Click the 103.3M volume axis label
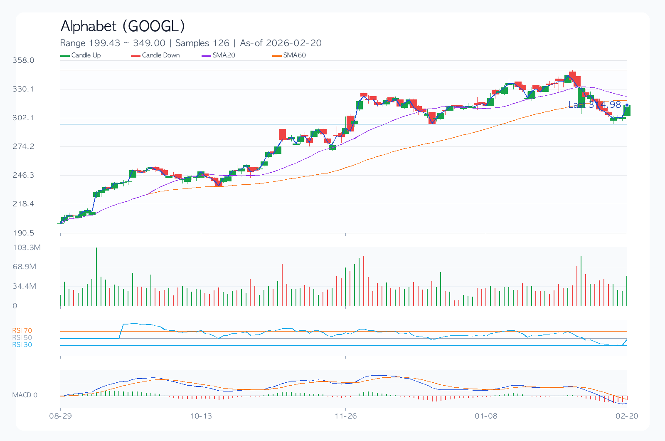 (27, 248)
